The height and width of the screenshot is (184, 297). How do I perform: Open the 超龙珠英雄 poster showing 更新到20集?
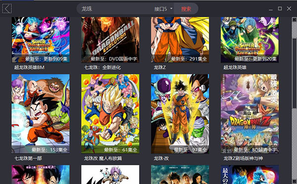(249, 40)
